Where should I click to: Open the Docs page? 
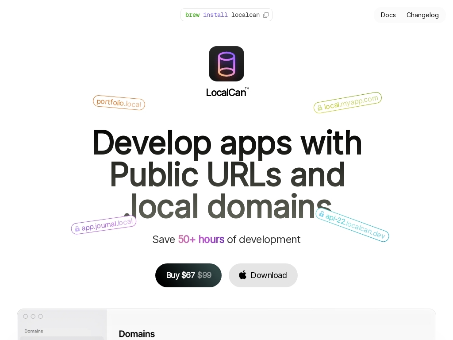coord(388,15)
